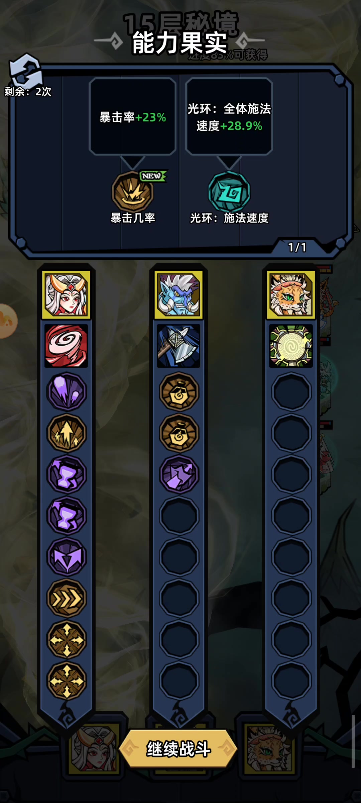Tap the golden triple-chevron speed fruit
Viewport: 361px width, 803px height.
click(67, 598)
